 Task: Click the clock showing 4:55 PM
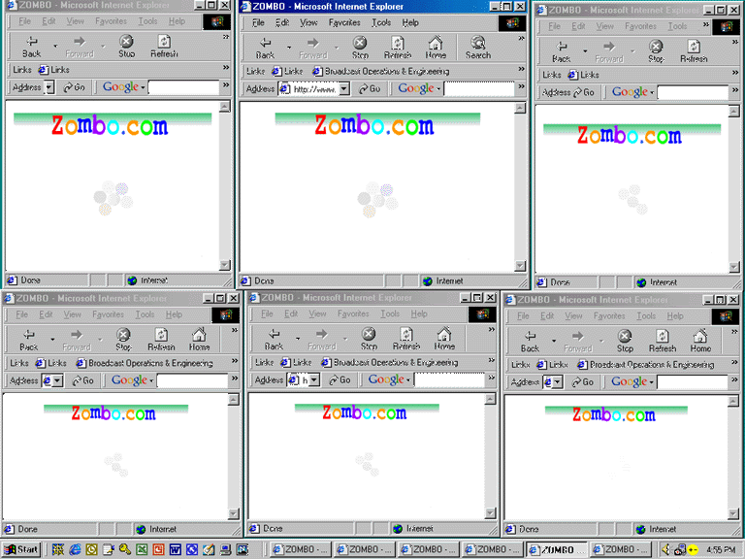click(x=721, y=550)
